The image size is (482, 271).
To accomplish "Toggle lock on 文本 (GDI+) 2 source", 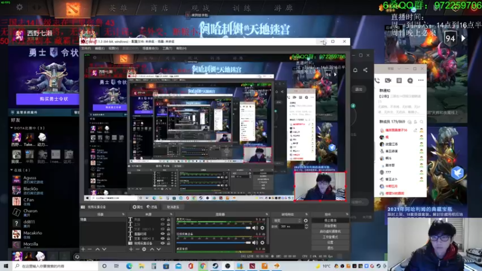I will point(169,238).
